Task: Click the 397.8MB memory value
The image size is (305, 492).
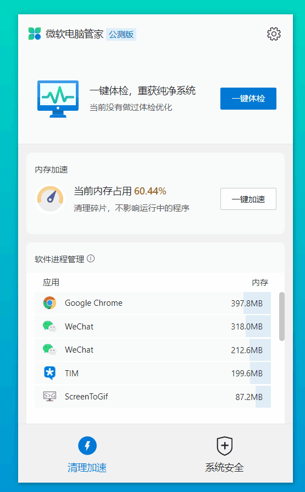Action: click(247, 304)
